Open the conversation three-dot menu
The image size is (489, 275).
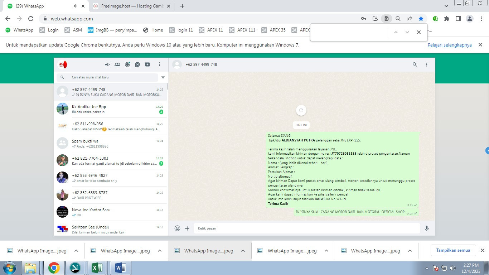pyautogui.click(x=427, y=64)
